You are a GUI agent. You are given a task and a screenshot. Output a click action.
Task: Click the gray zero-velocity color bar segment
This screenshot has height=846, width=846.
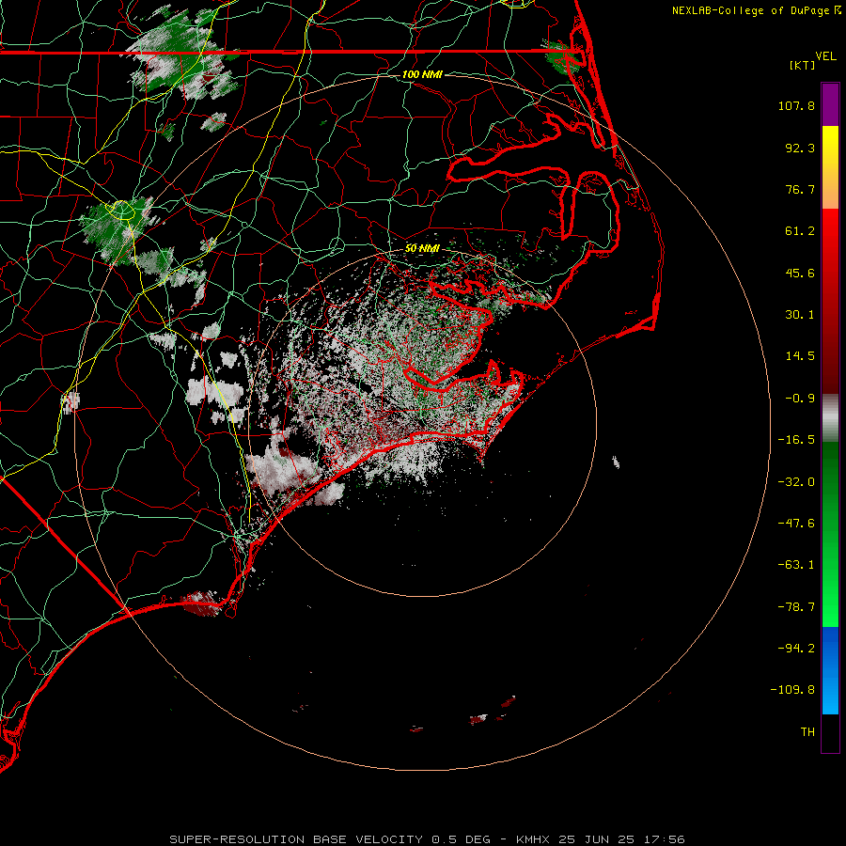click(x=830, y=416)
